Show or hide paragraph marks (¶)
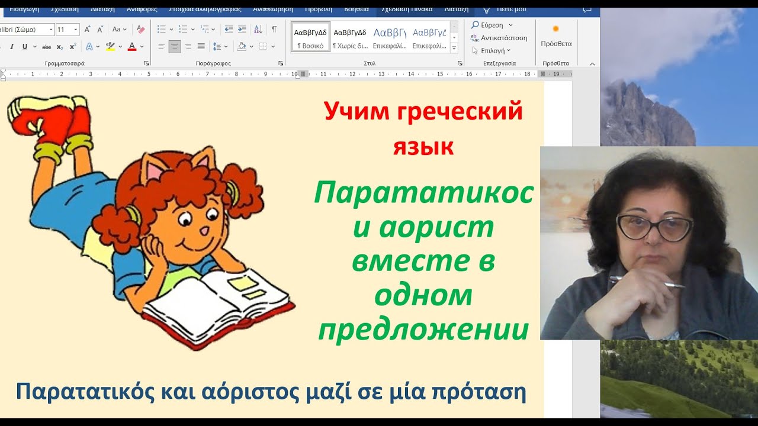Image resolution: width=758 pixels, height=426 pixels. pos(274,29)
